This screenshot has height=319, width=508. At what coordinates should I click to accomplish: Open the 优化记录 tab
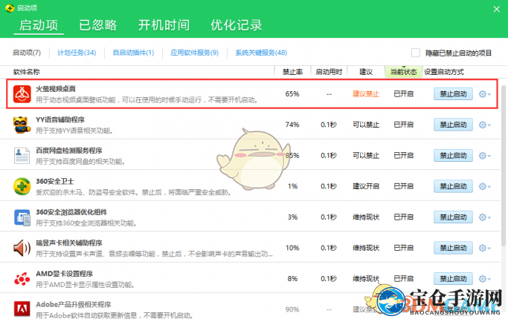click(237, 25)
